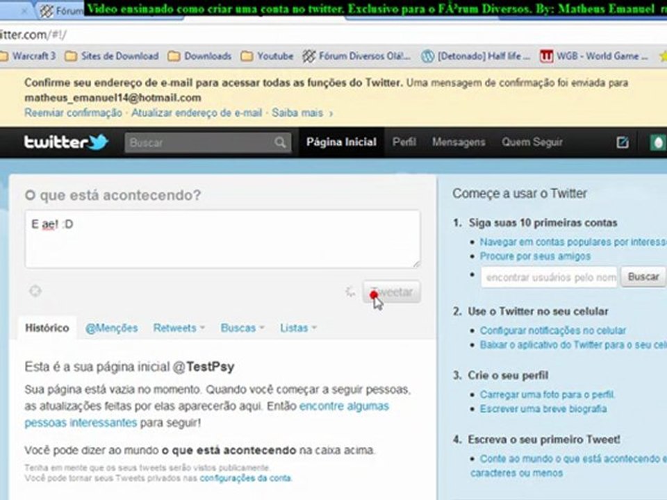Click 'Escreva o seu primeiro Tweet!' heading
Screen dimensions: 667x500
543,440
